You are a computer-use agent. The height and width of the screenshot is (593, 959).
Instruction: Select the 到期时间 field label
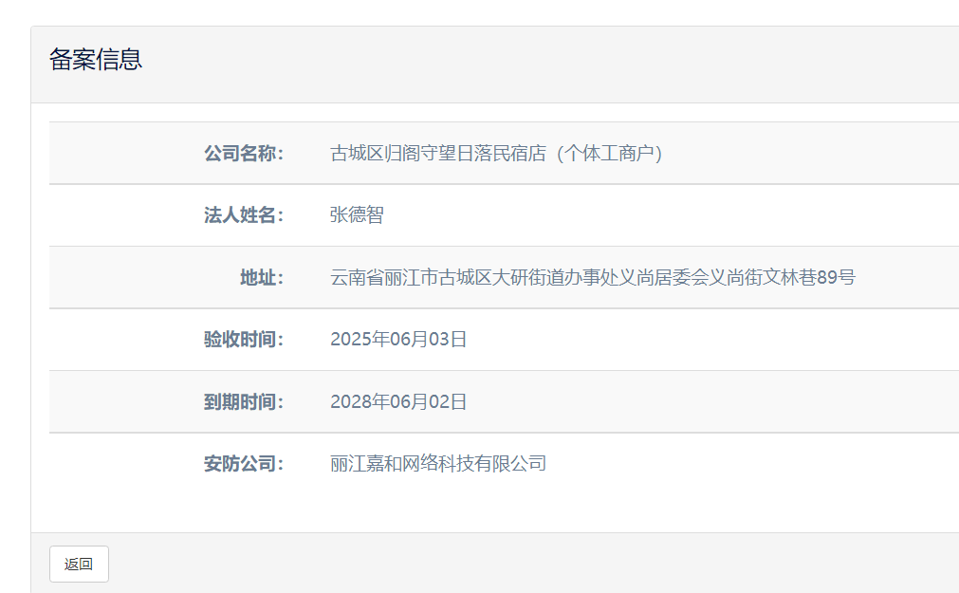[x=243, y=402]
